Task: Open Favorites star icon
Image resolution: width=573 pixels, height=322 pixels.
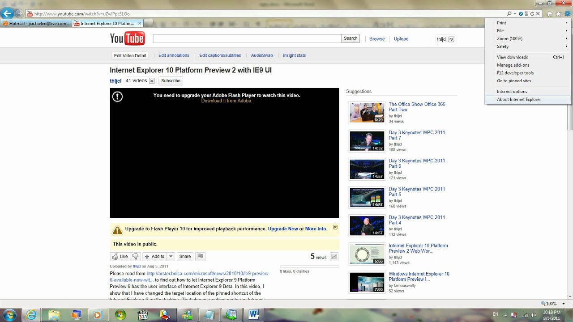Action: [x=558, y=14]
